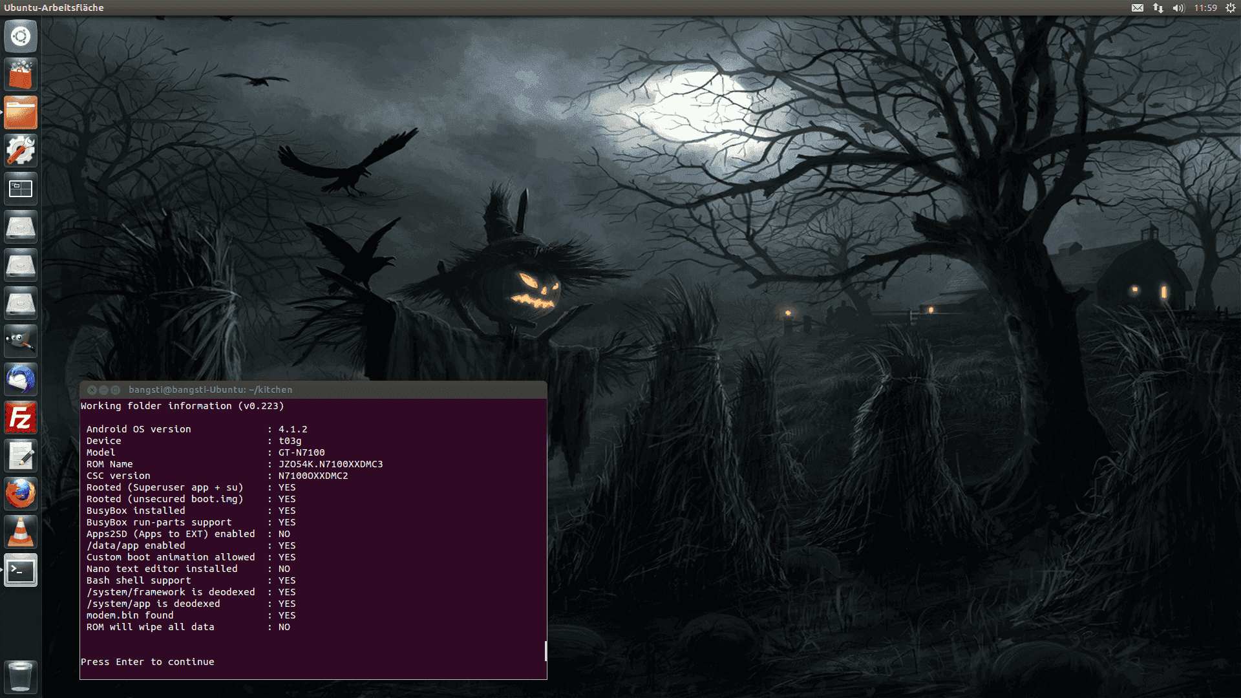Click Android OS version value 4.1.2

(x=293, y=429)
